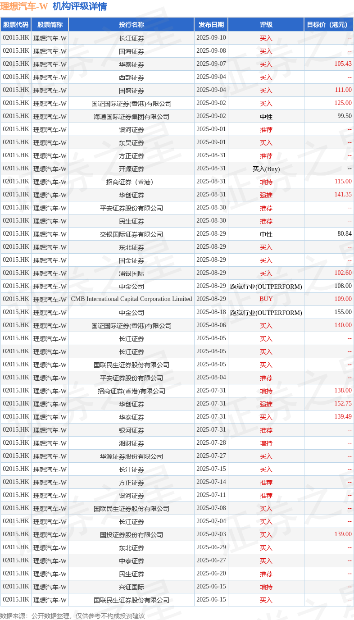Click the 机构评级详情 heading text

click(80, 6)
